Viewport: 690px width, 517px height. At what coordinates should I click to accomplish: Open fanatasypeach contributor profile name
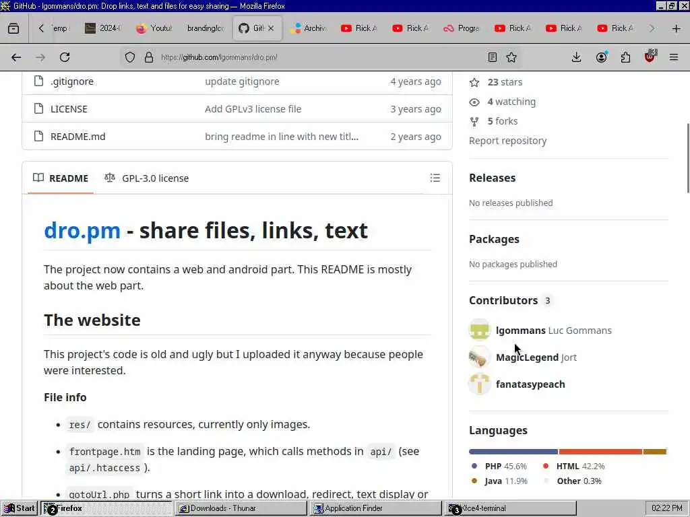point(530,384)
